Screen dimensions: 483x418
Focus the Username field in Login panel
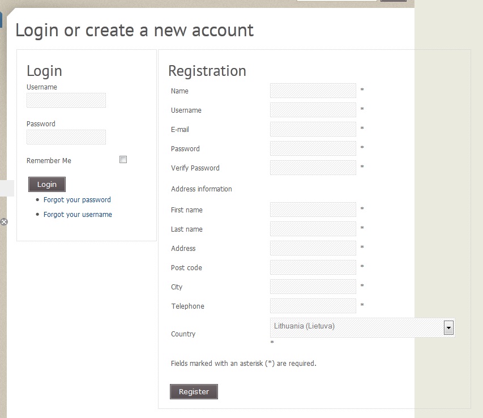(x=66, y=100)
